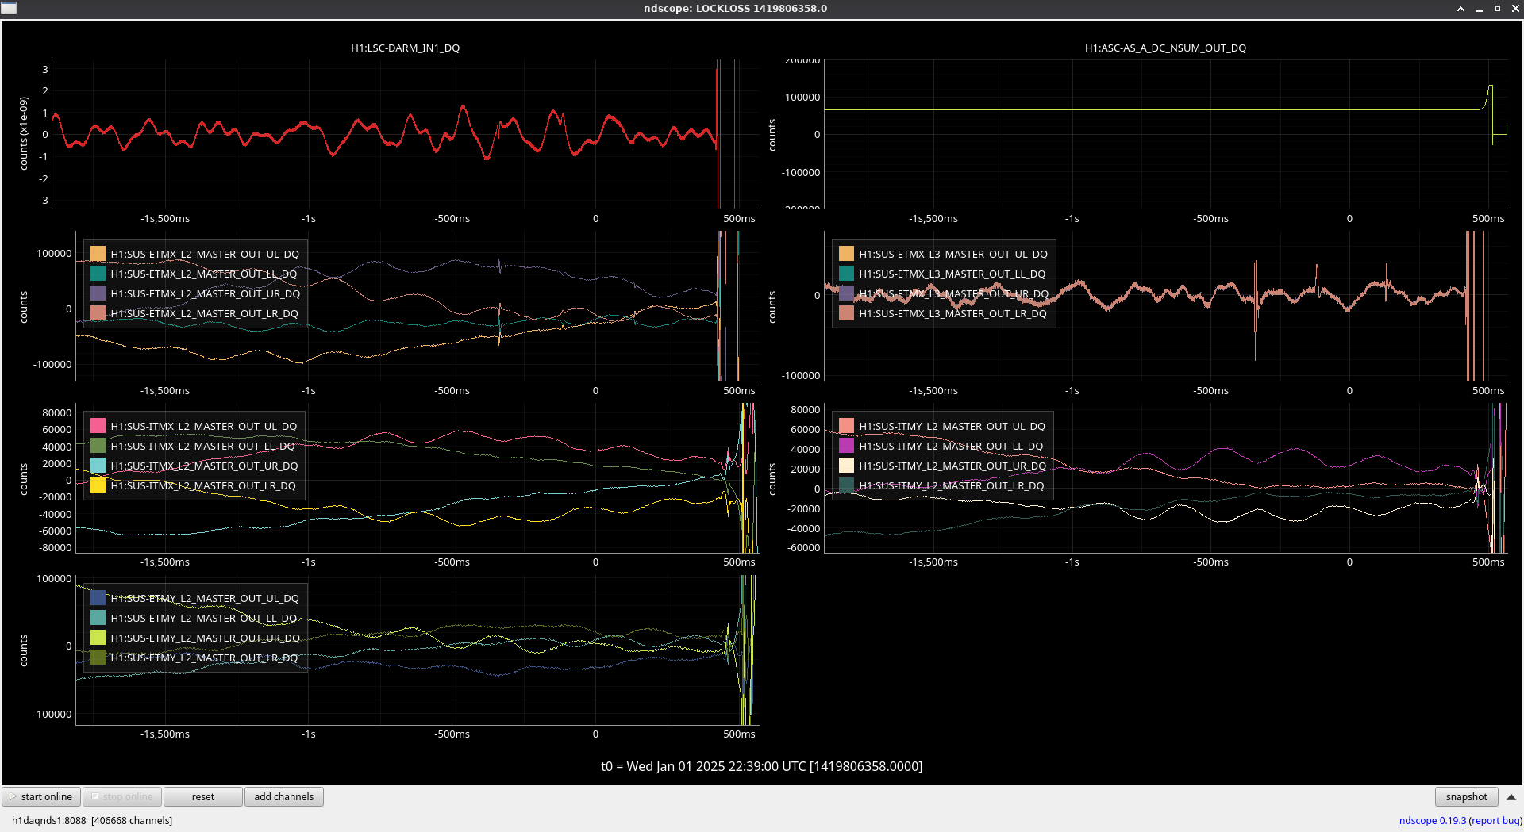The height and width of the screenshot is (832, 1524).
Task: Click the ETMY_L2_MASTER_OUT_UR_DQ lime swatch
Action: 98,638
